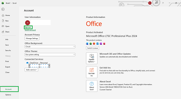Click the Version 2004 build text
Image resolution: width=181 pixels, height=99 pixels.
[116, 87]
